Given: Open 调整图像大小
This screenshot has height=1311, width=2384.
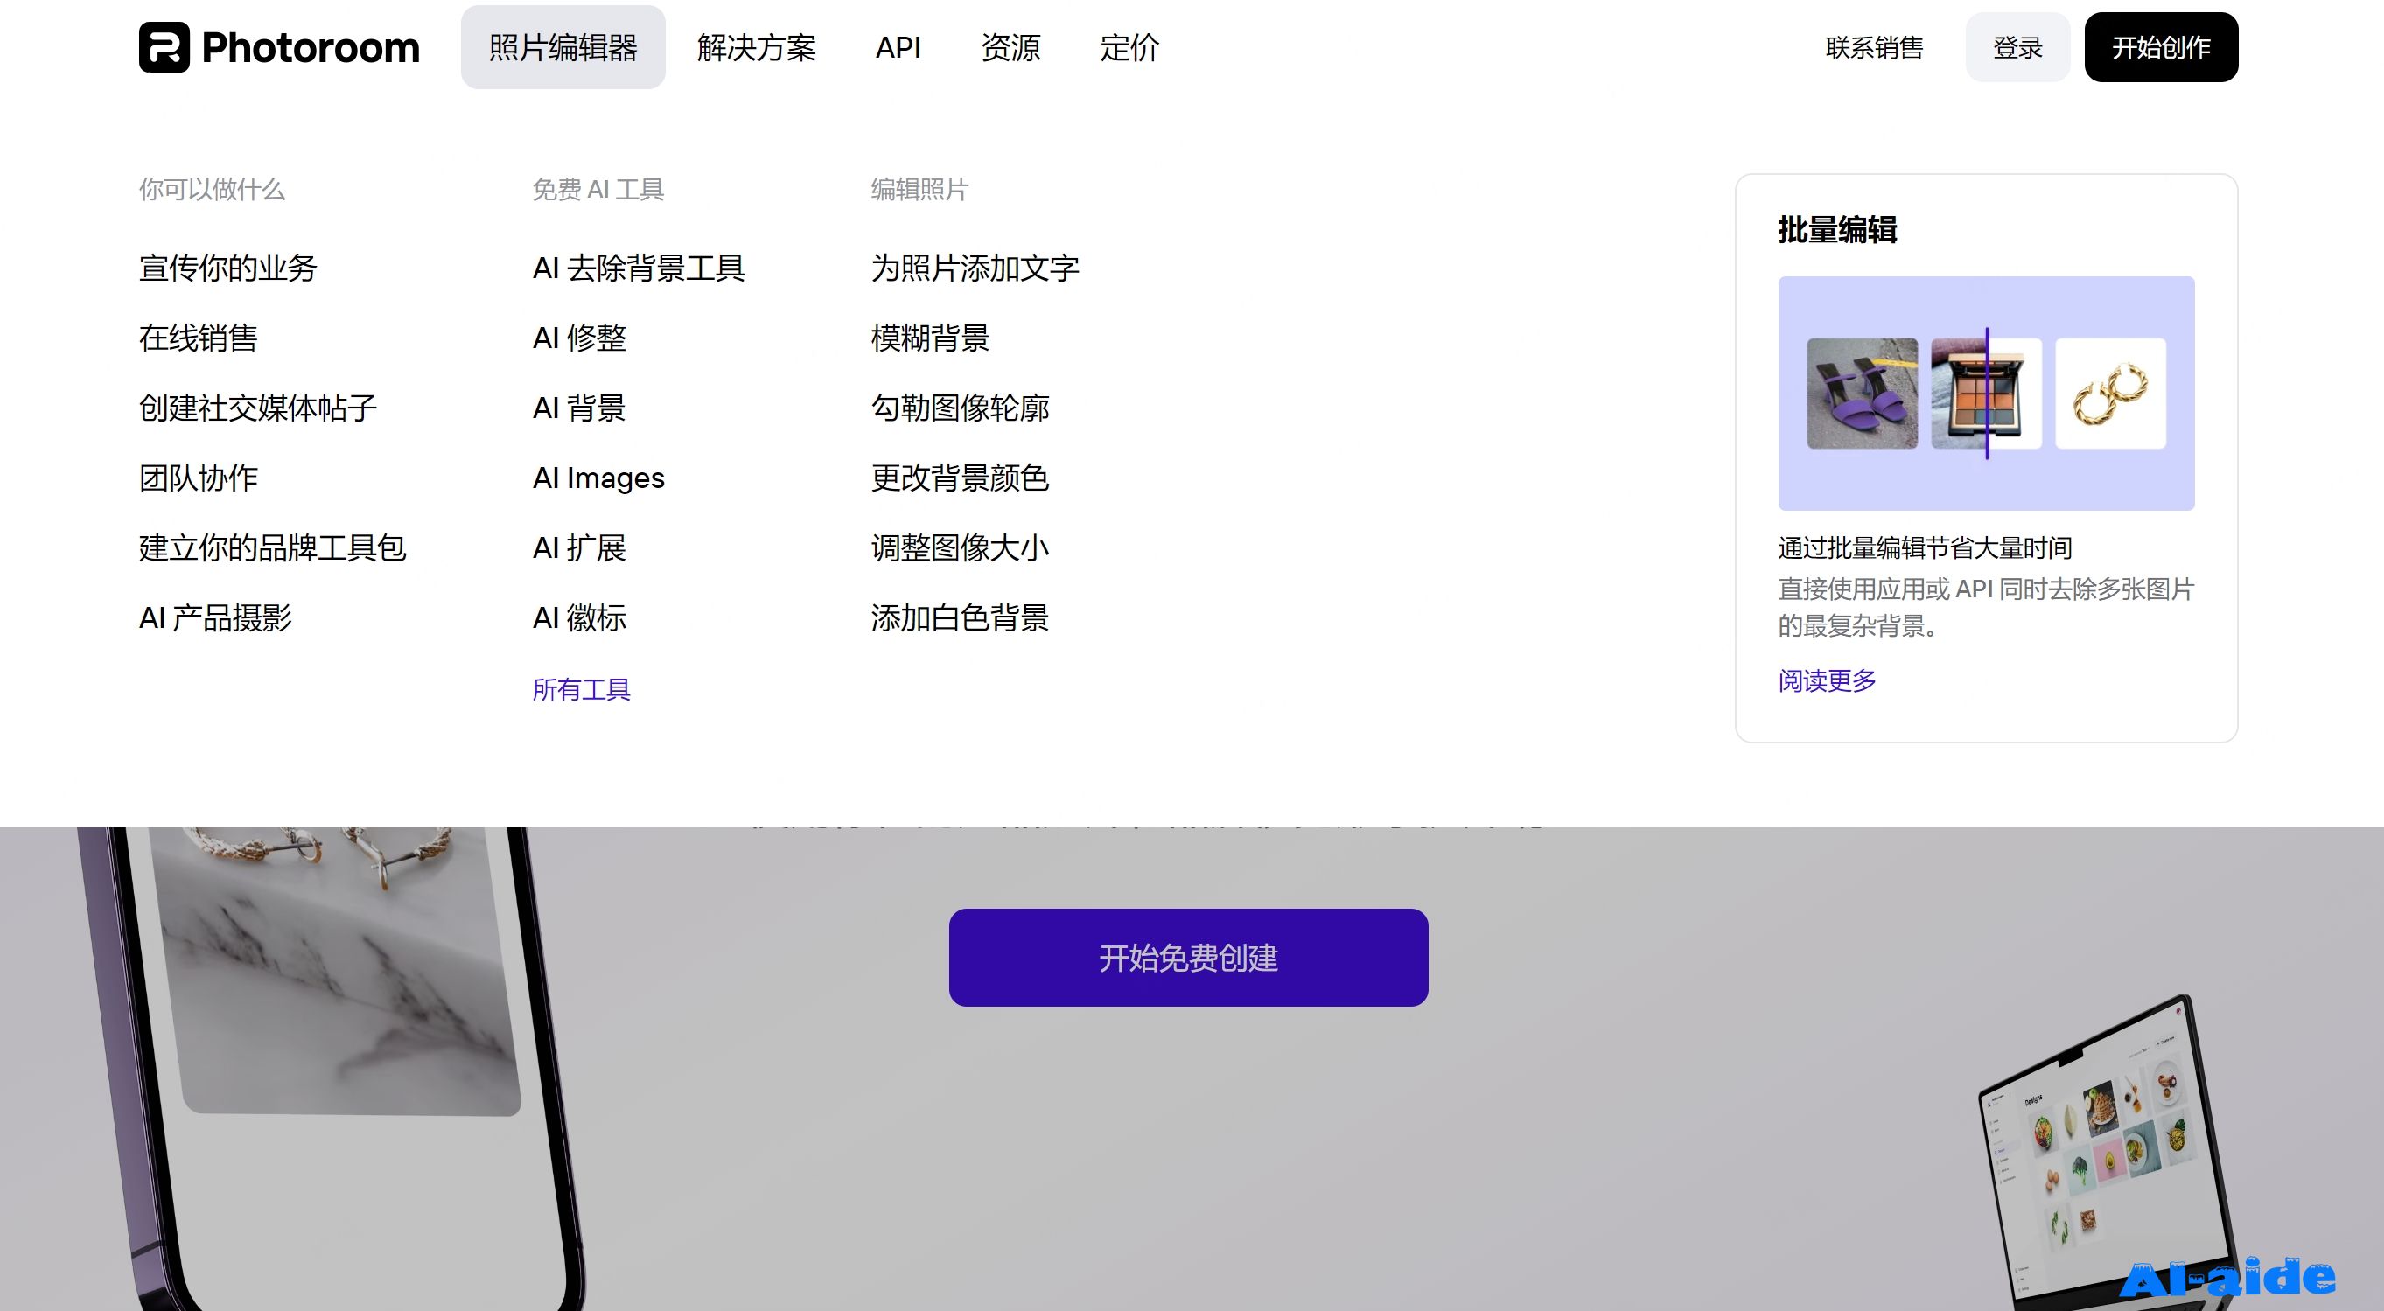Looking at the screenshot, I should point(961,547).
